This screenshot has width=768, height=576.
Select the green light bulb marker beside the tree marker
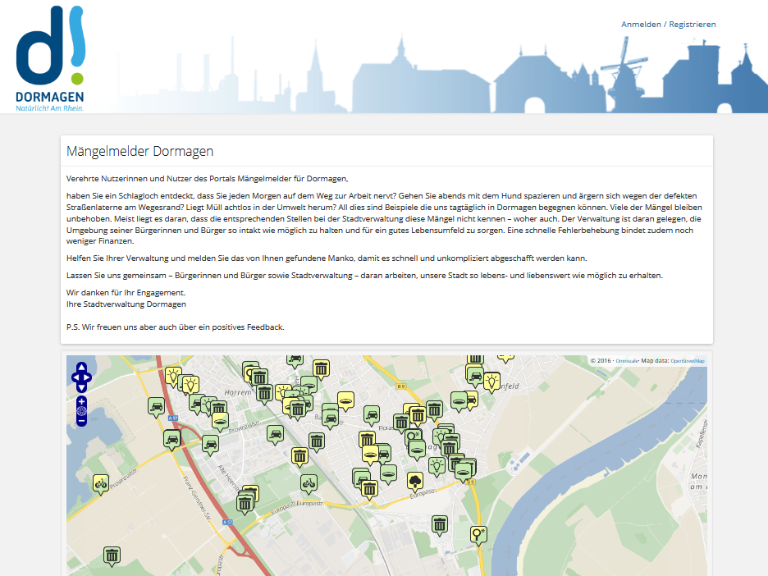point(437,466)
